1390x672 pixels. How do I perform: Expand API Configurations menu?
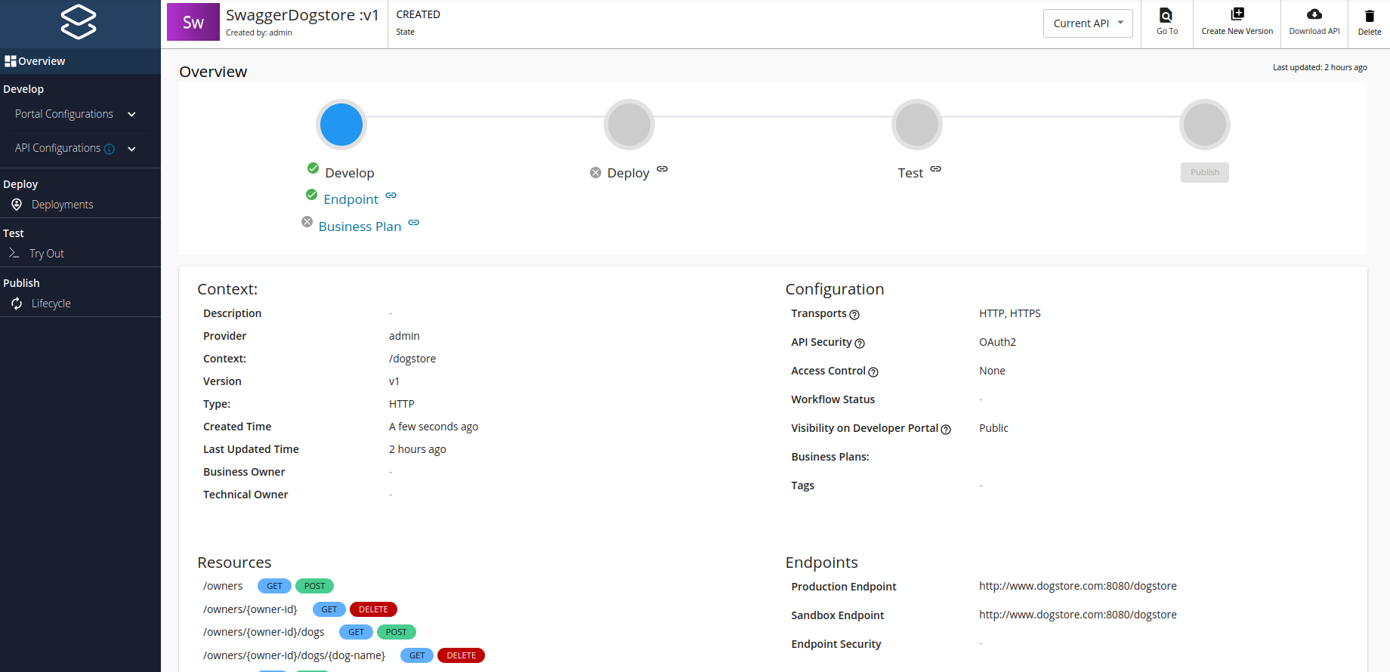(x=131, y=149)
